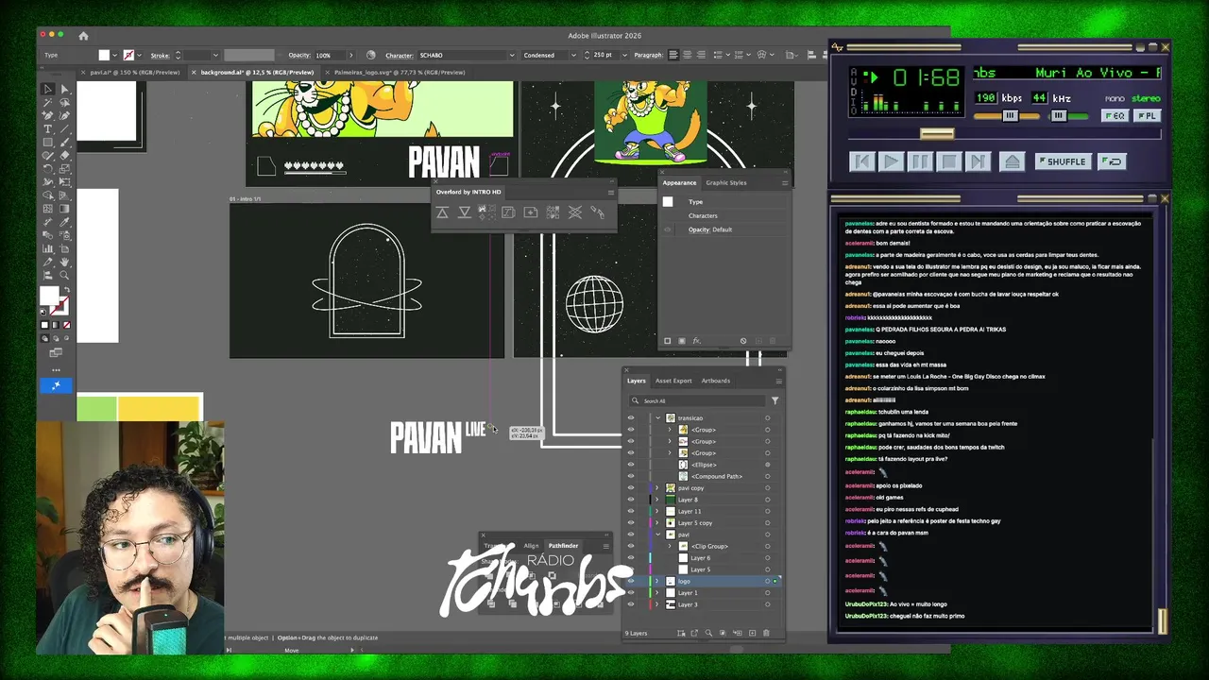Expand the Layer 5 copy layer
Viewport: 1209px width, 680px height.
click(657, 523)
